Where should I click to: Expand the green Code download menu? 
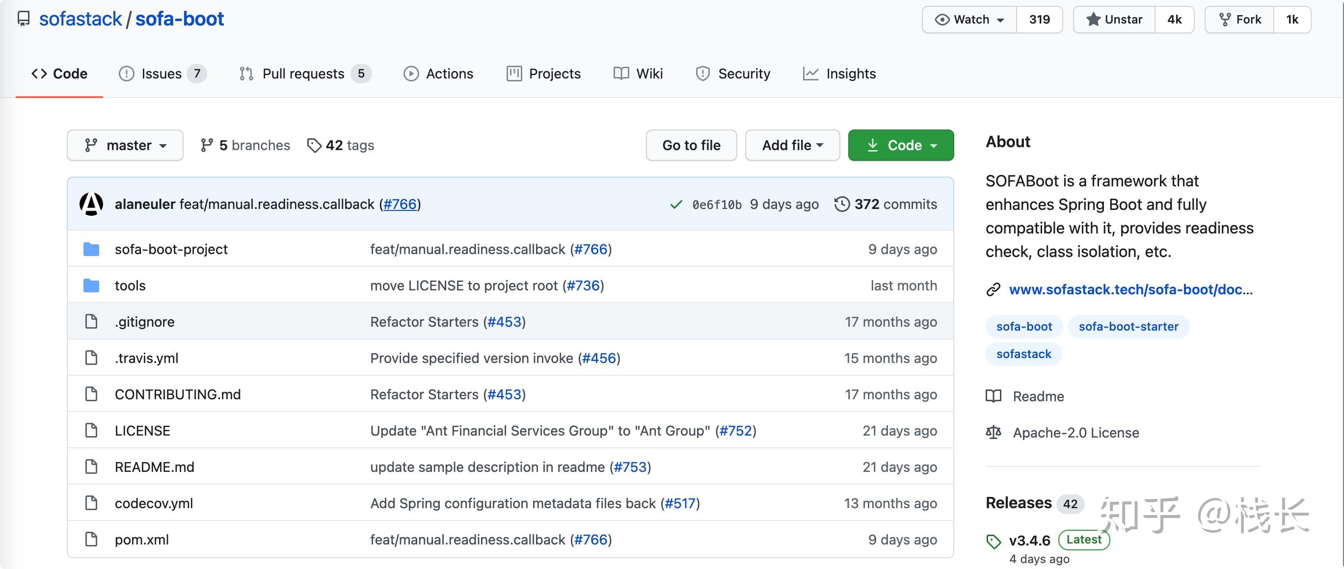click(901, 146)
